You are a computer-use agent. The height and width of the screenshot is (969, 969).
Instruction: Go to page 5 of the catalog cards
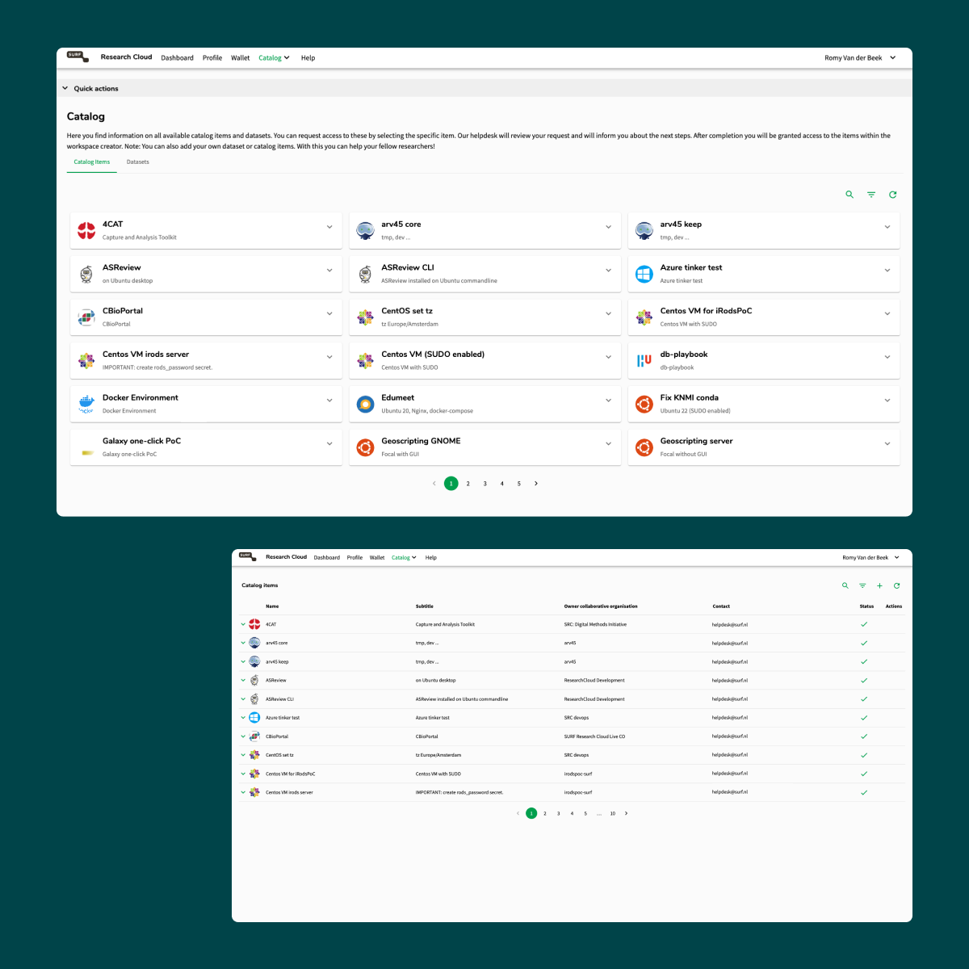click(x=519, y=484)
